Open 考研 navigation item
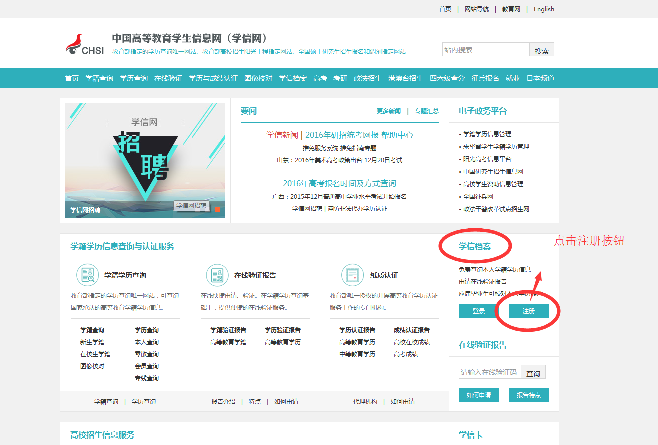This screenshot has width=658, height=445. point(340,78)
